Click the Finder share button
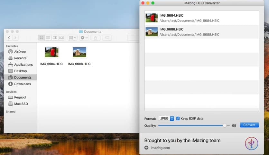 (96, 37)
